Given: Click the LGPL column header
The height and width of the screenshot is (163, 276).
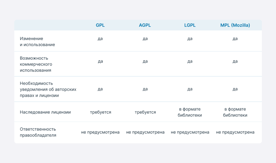Looking at the screenshot, I should (190, 25).
